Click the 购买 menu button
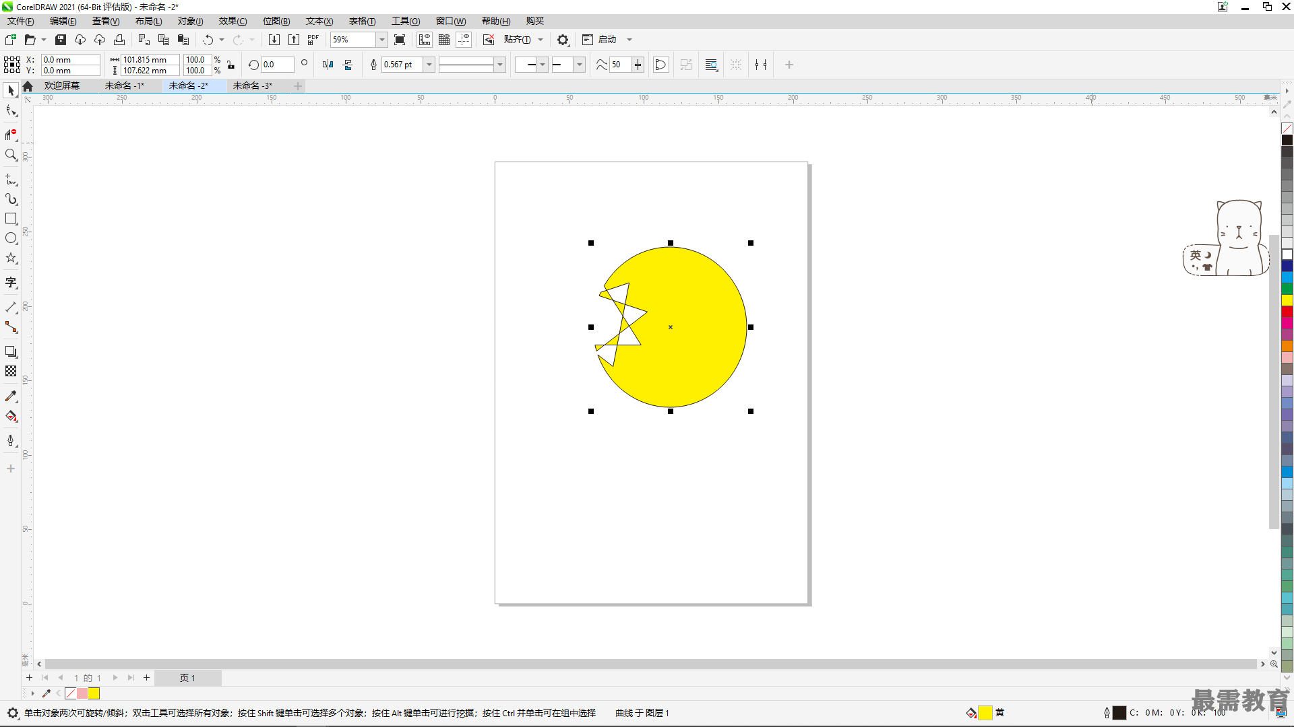 tap(534, 21)
